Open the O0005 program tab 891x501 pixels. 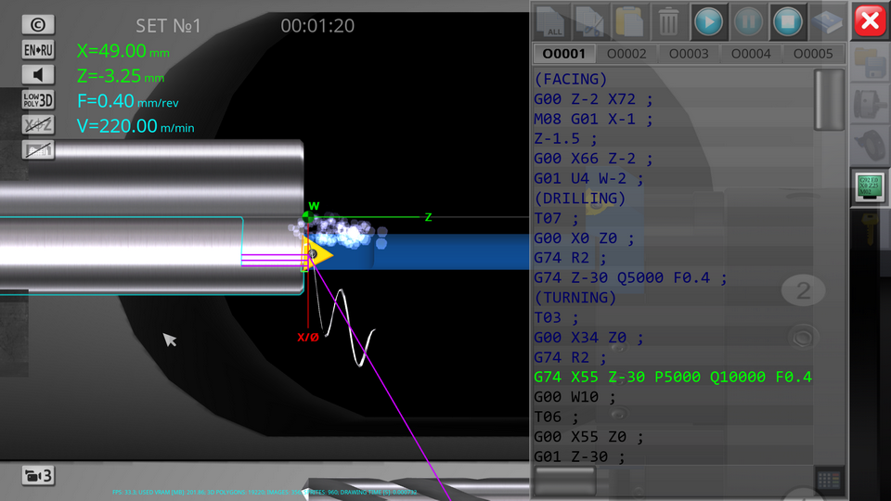(x=813, y=54)
